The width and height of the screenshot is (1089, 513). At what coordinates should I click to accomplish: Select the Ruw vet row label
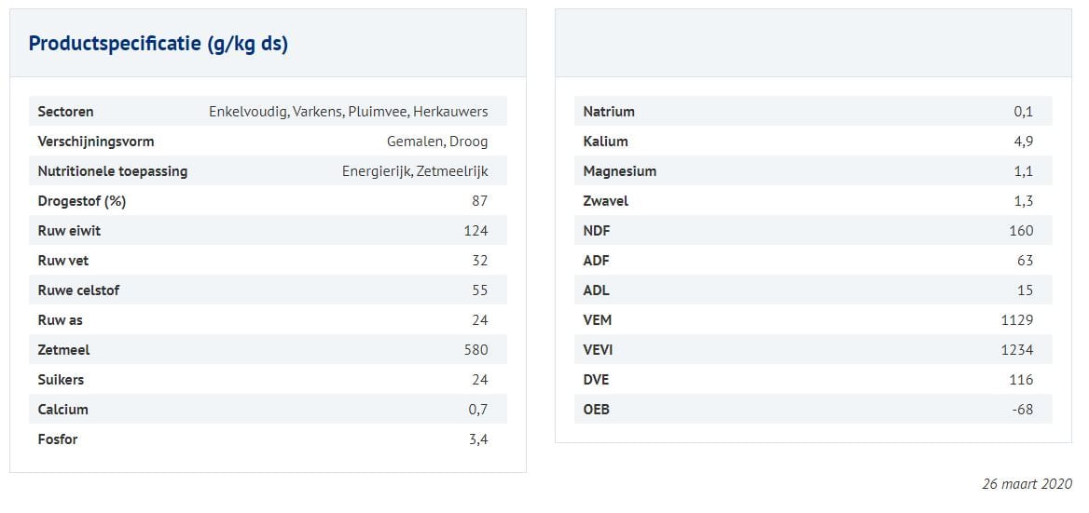point(63,261)
